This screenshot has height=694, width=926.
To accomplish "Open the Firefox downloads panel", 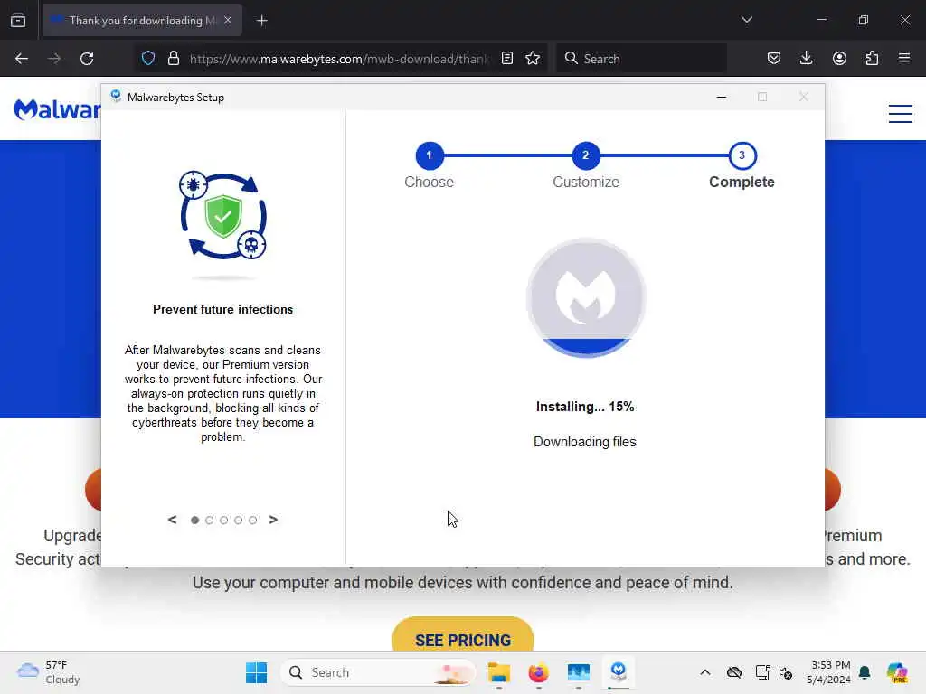I will point(806,59).
